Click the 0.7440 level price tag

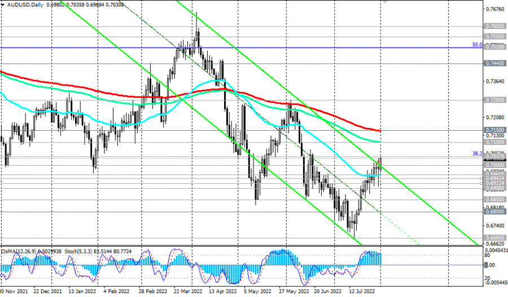click(x=494, y=64)
